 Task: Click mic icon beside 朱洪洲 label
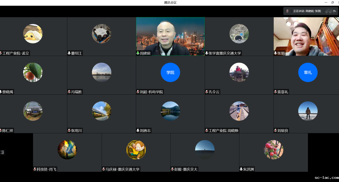pyautogui.click(x=241, y=169)
